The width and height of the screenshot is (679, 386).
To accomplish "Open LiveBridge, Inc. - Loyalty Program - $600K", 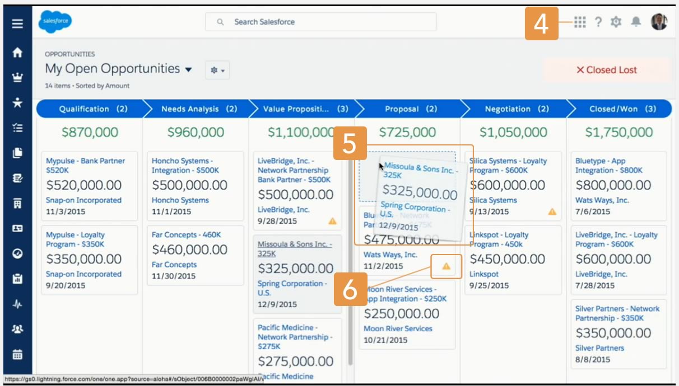I will point(616,239).
